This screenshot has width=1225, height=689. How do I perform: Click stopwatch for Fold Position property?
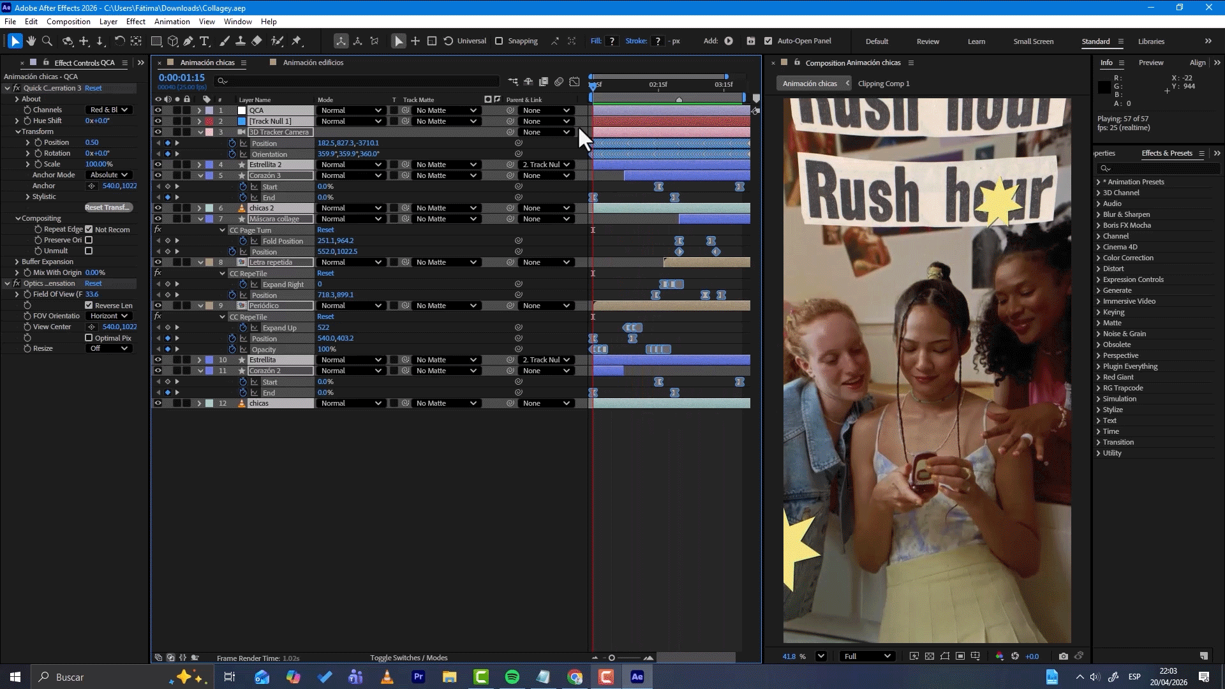(x=242, y=241)
